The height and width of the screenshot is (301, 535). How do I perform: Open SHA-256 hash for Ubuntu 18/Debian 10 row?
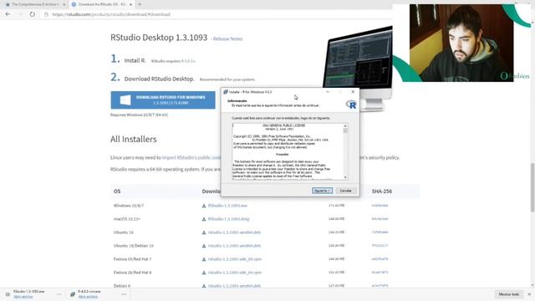coord(380,245)
